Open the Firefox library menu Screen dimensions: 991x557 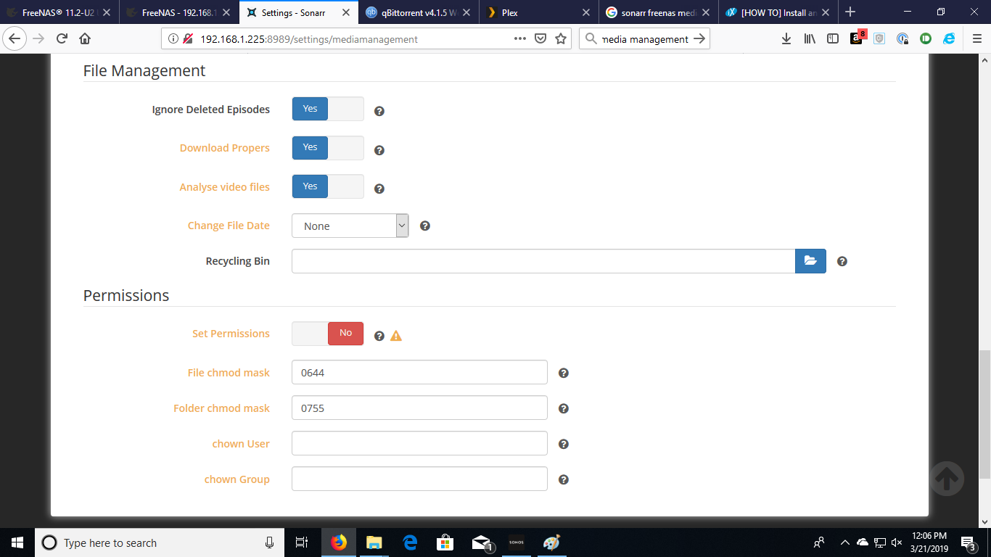(810, 39)
